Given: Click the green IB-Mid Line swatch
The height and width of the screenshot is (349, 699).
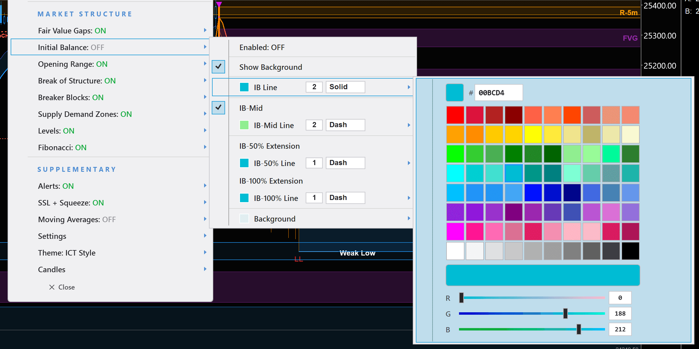Looking at the screenshot, I should (244, 125).
